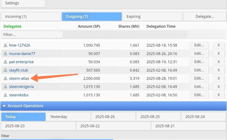Focus the Delegatee Filter... input field
227x140 pixels.
click(x=32, y=35)
